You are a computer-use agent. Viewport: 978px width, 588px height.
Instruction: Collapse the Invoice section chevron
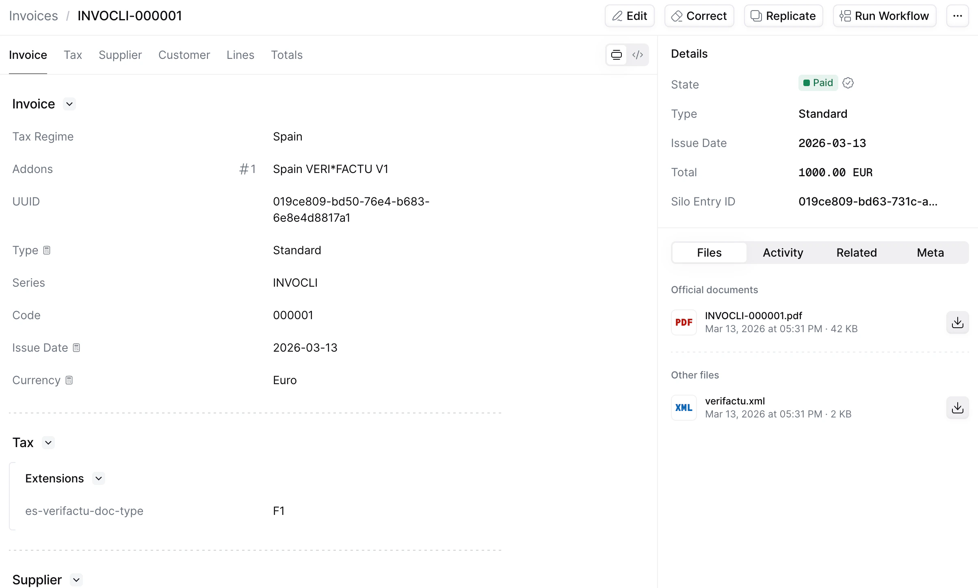69,104
